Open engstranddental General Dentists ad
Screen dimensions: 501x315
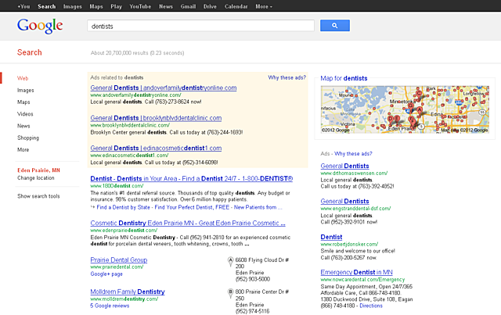[344, 202]
